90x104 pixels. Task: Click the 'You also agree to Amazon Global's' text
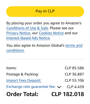(35, 45)
